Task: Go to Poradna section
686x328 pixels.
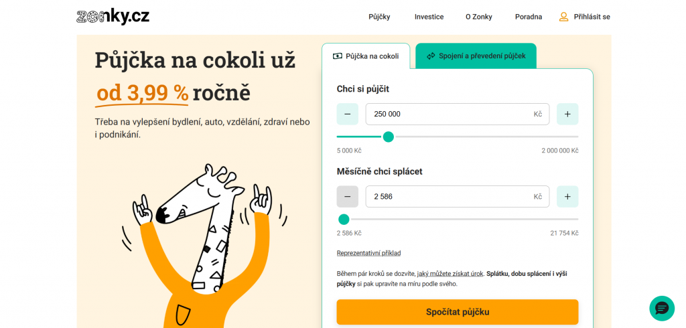Action: click(x=529, y=17)
